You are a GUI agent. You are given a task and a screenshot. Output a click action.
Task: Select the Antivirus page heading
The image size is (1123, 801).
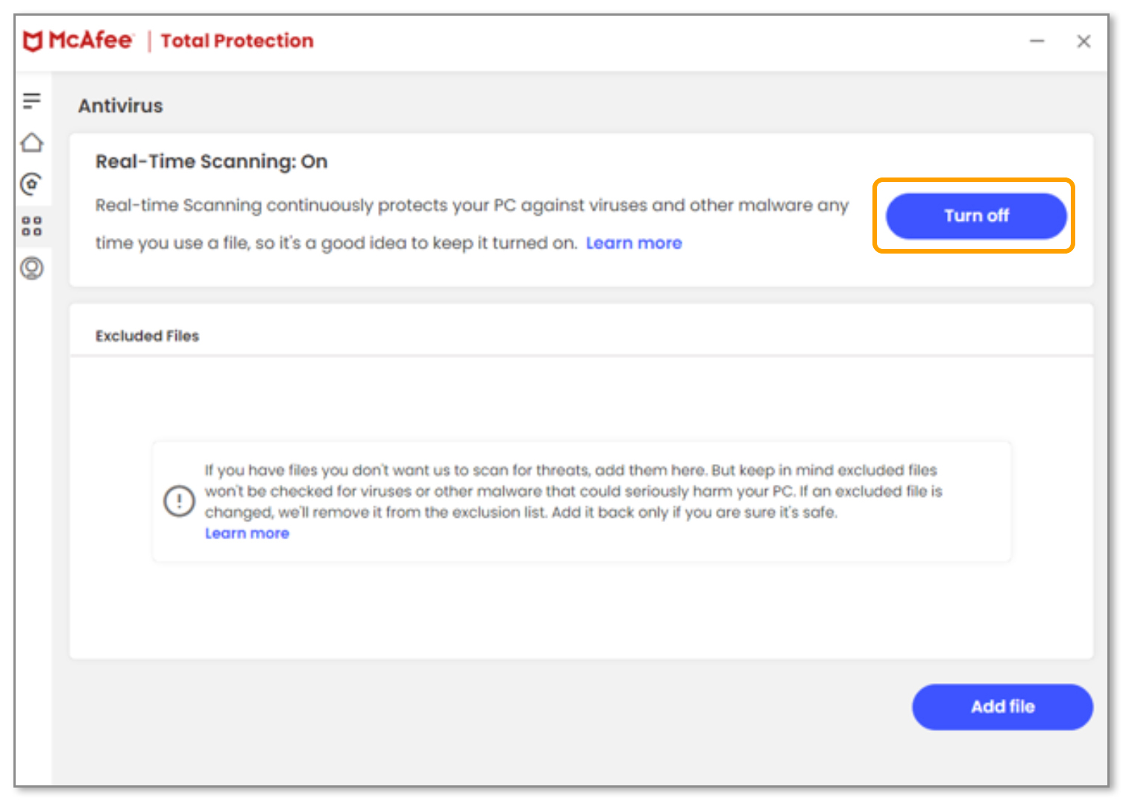120,105
